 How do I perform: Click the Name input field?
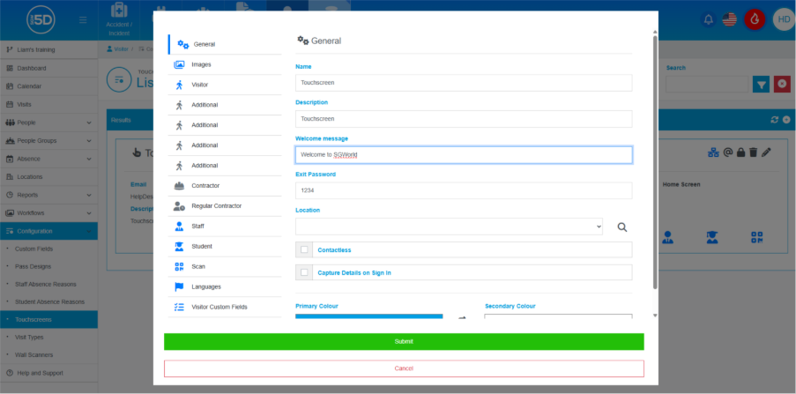point(464,83)
